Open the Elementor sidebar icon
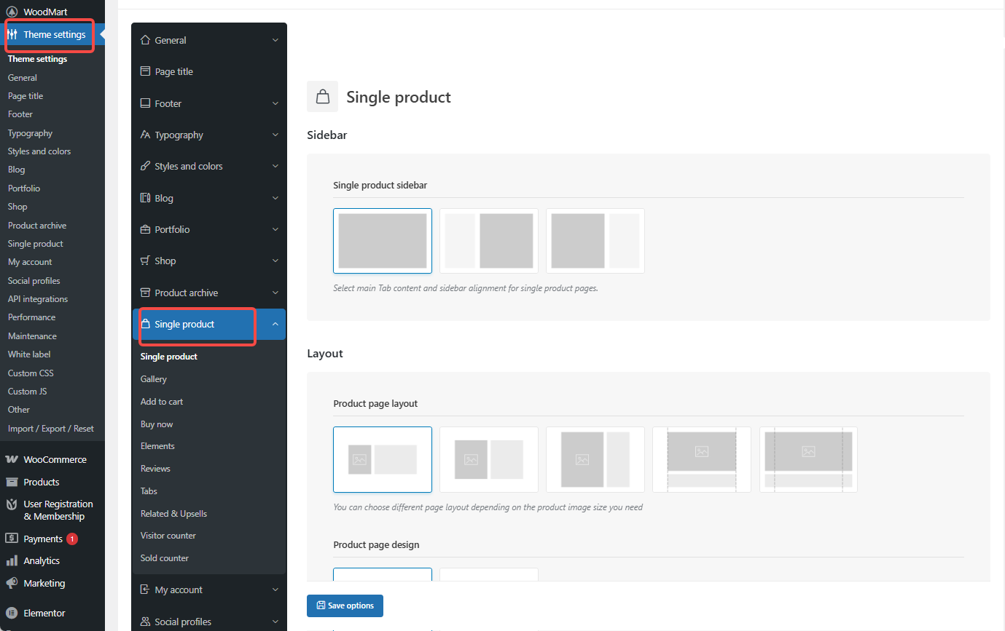Image resolution: width=1005 pixels, height=631 pixels. (11, 612)
